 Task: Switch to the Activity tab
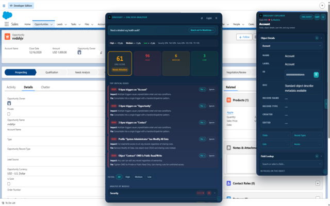(11, 87)
